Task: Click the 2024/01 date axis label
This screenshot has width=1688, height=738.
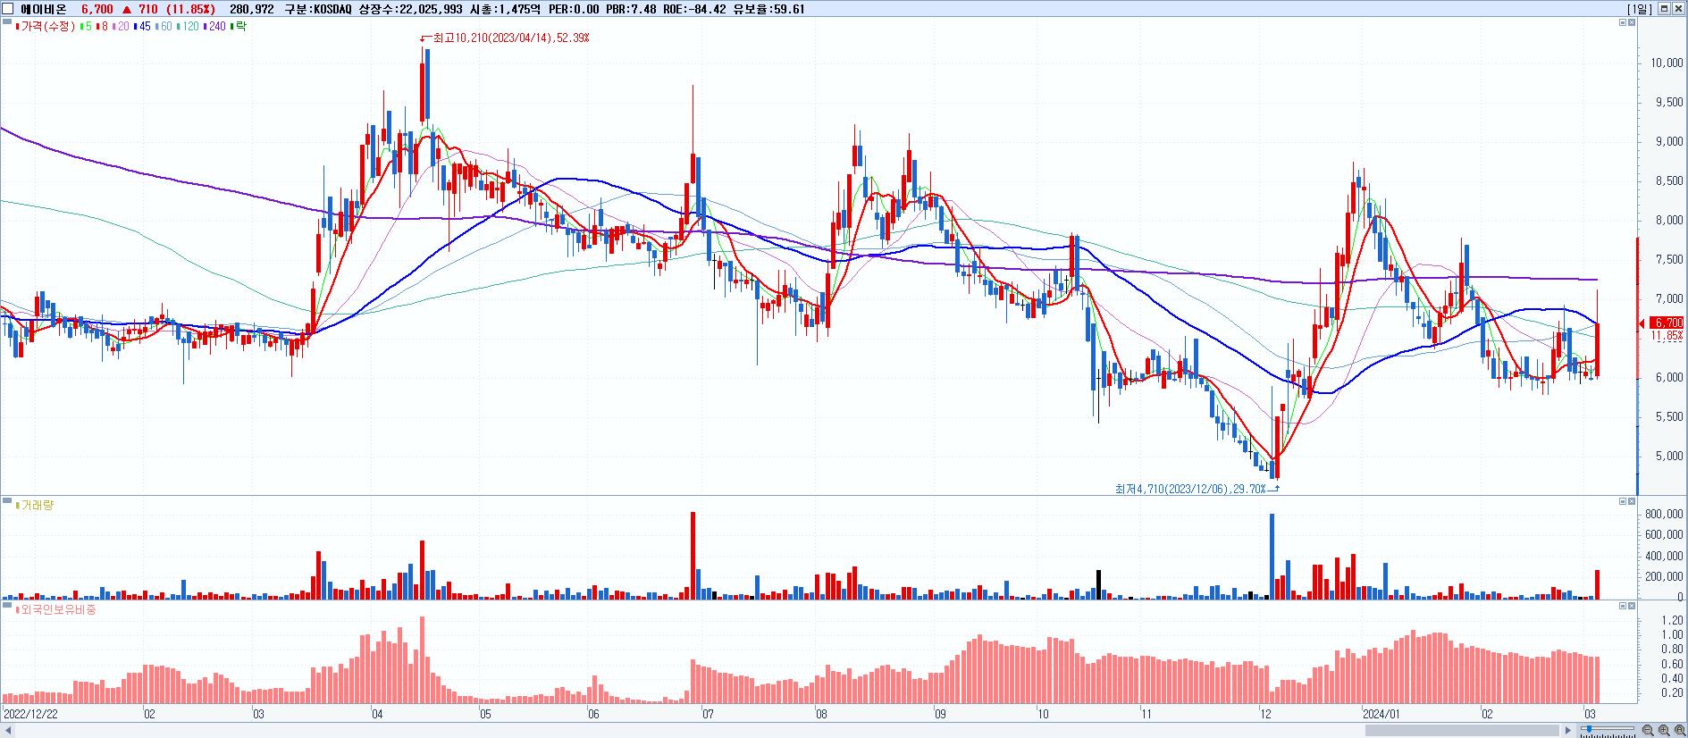Action: [1381, 714]
